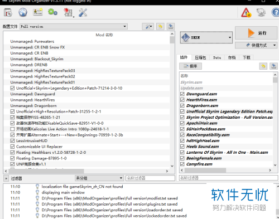The height and width of the screenshot is (219, 279).
Task: Open the green gears executables icon
Action: (52, 12)
